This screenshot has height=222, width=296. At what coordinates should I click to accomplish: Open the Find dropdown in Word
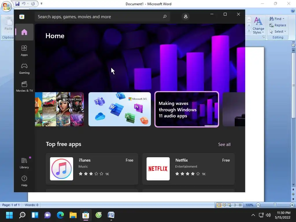[x=277, y=19]
